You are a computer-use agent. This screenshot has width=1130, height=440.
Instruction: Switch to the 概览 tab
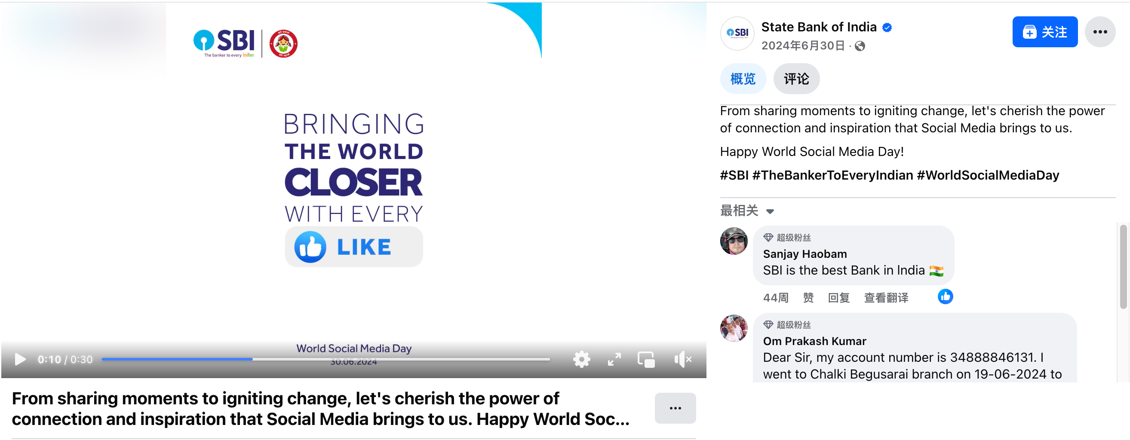click(x=743, y=79)
